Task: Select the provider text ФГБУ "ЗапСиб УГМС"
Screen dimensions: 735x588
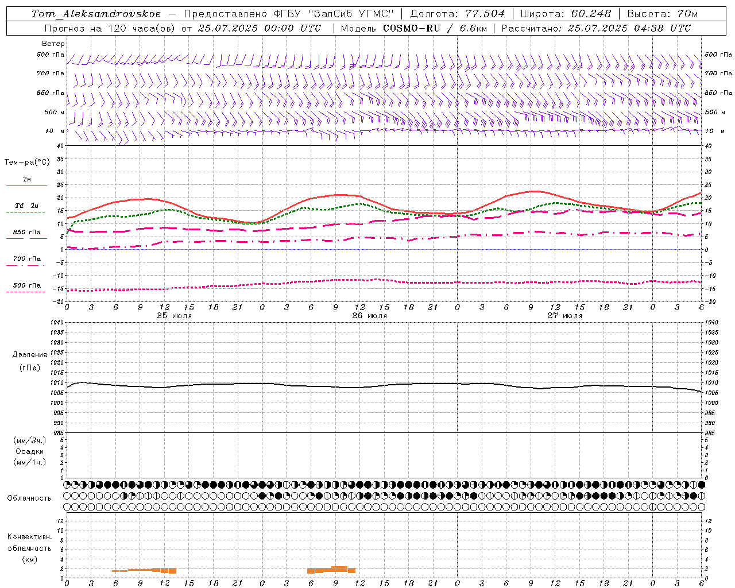Action: tap(334, 14)
